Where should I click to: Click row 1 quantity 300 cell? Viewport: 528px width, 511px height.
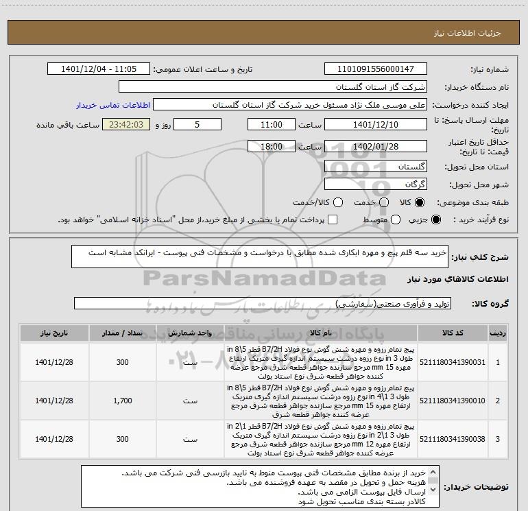tap(122, 362)
